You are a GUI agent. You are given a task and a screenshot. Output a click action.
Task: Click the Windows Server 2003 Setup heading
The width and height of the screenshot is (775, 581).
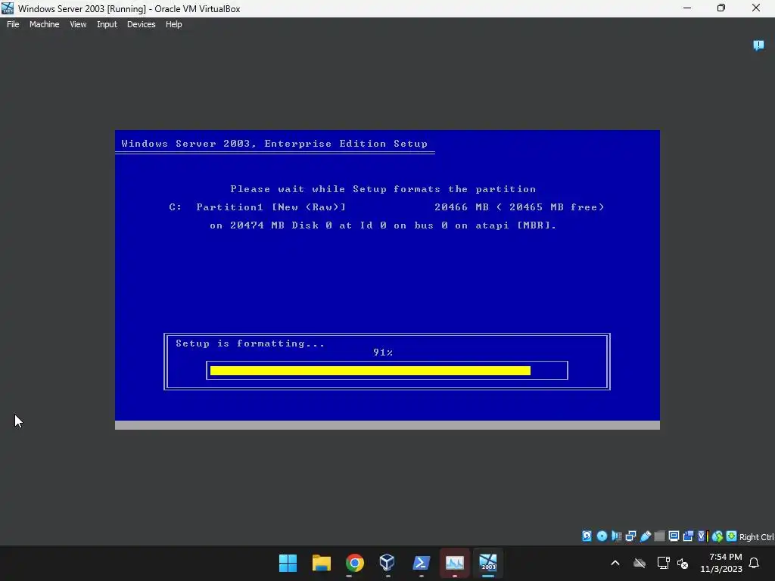click(274, 144)
